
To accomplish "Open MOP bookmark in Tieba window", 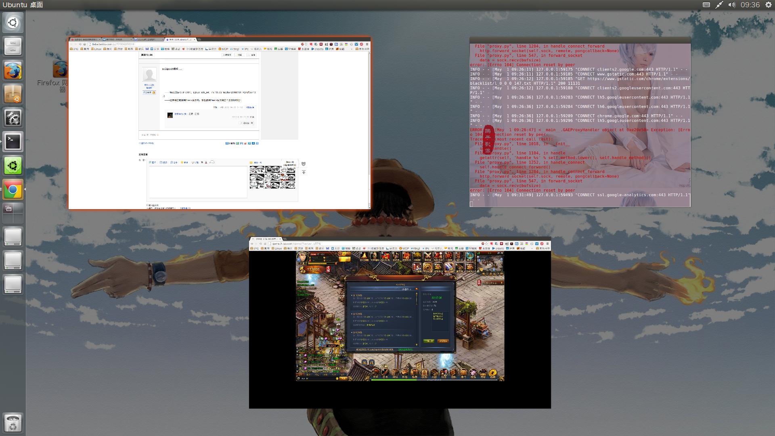I will 223,49.
